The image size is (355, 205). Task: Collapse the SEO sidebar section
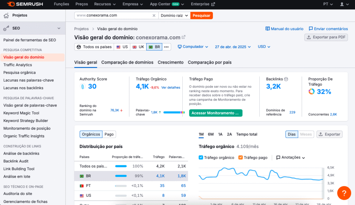click(59, 28)
